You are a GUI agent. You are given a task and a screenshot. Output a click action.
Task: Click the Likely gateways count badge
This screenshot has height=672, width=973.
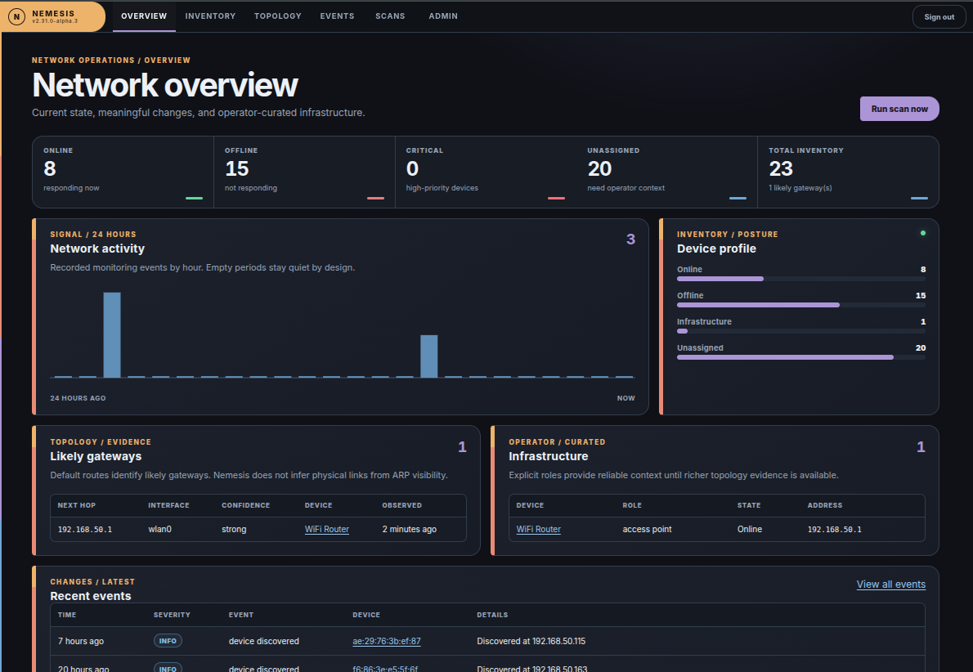click(462, 446)
